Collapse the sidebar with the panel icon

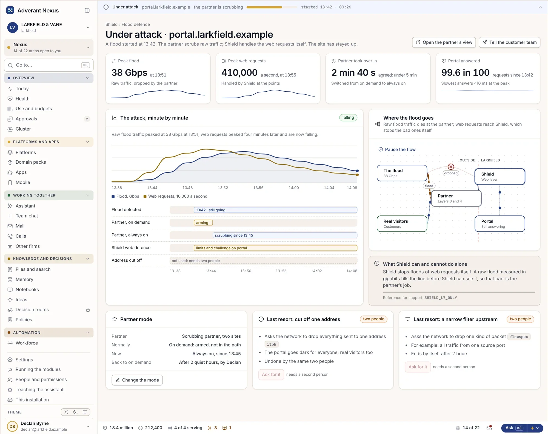point(87,10)
